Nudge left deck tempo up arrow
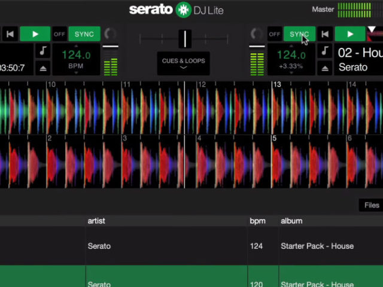 [x=76, y=46]
